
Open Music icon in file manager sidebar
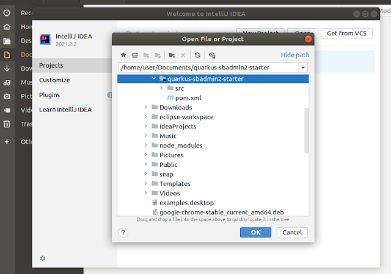click(x=7, y=82)
